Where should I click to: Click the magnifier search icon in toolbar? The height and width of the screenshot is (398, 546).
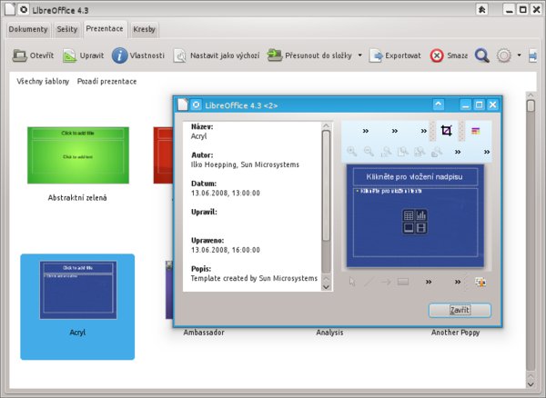482,55
